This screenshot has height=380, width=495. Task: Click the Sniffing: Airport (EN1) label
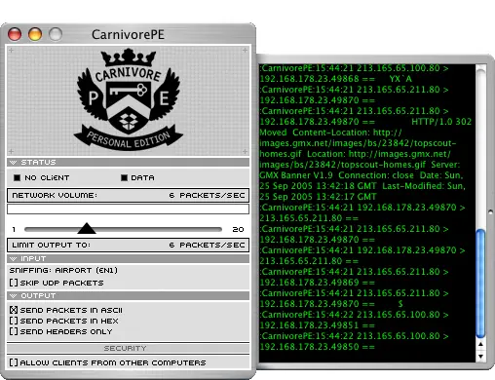pos(63,270)
